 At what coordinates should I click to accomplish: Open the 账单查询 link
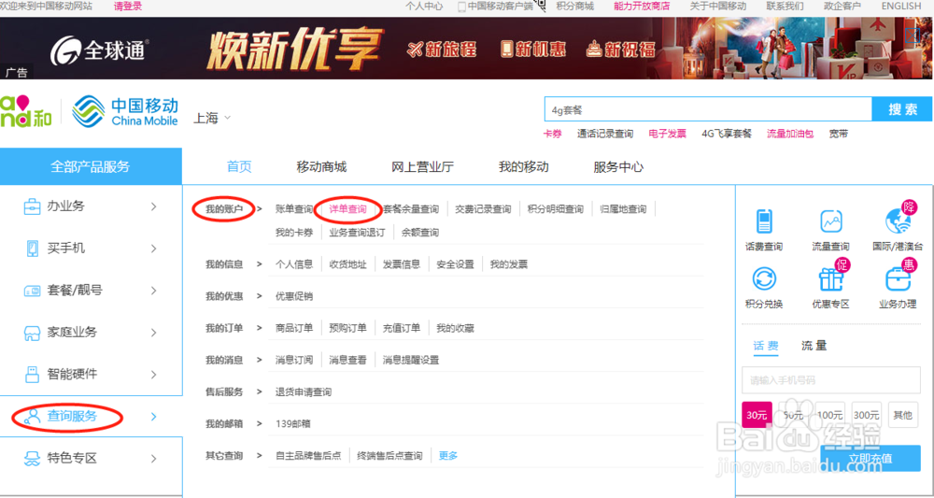click(x=294, y=209)
